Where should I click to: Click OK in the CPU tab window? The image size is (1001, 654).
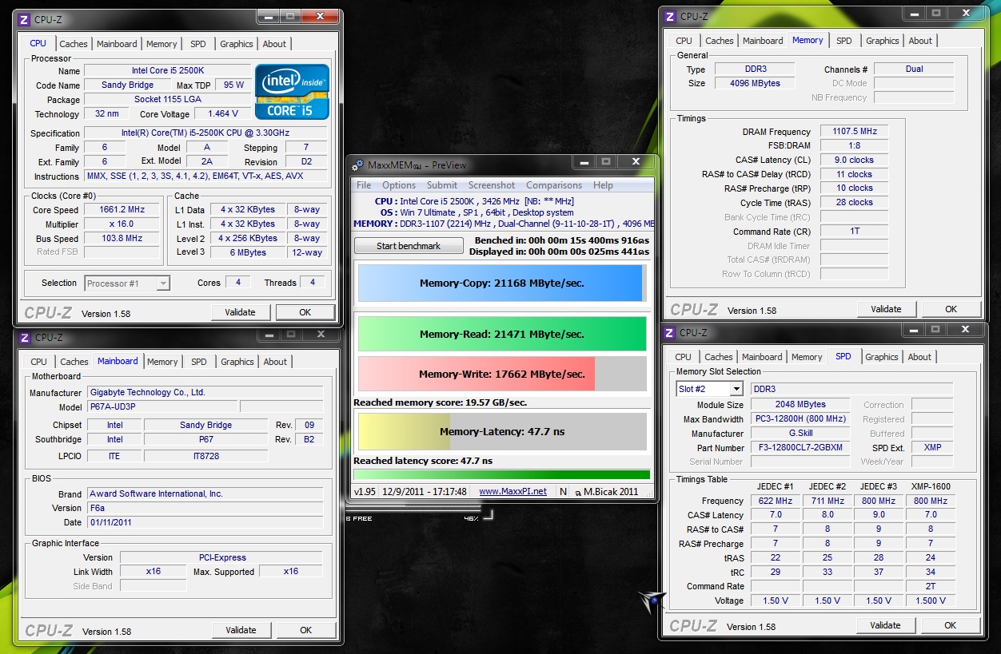[305, 312]
